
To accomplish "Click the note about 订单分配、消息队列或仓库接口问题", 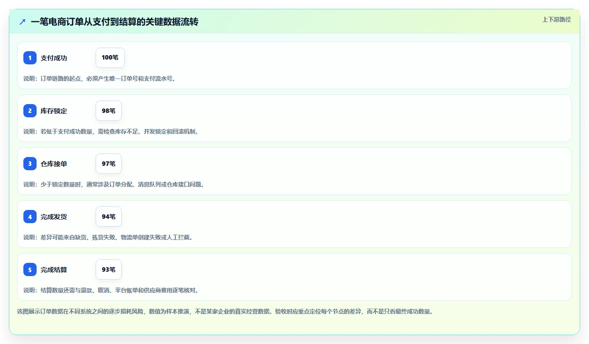I will click(x=114, y=184).
